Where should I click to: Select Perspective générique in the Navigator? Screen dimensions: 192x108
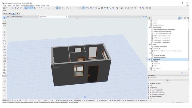159,55
